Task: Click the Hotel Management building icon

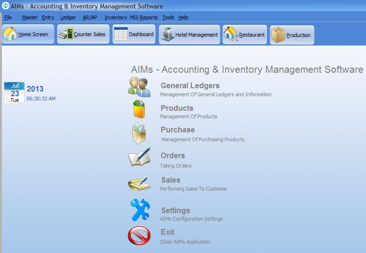Action: click(x=167, y=34)
